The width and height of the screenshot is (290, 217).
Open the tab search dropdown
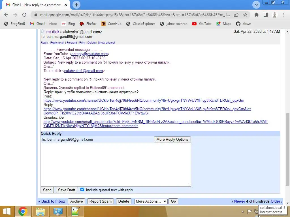(x=256, y=5)
